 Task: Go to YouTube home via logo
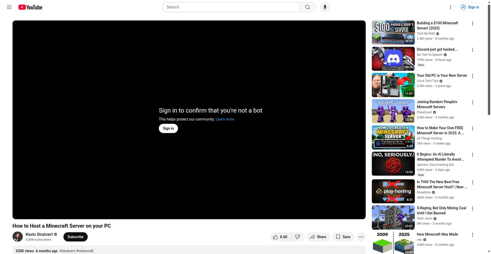(x=30, y=7)
